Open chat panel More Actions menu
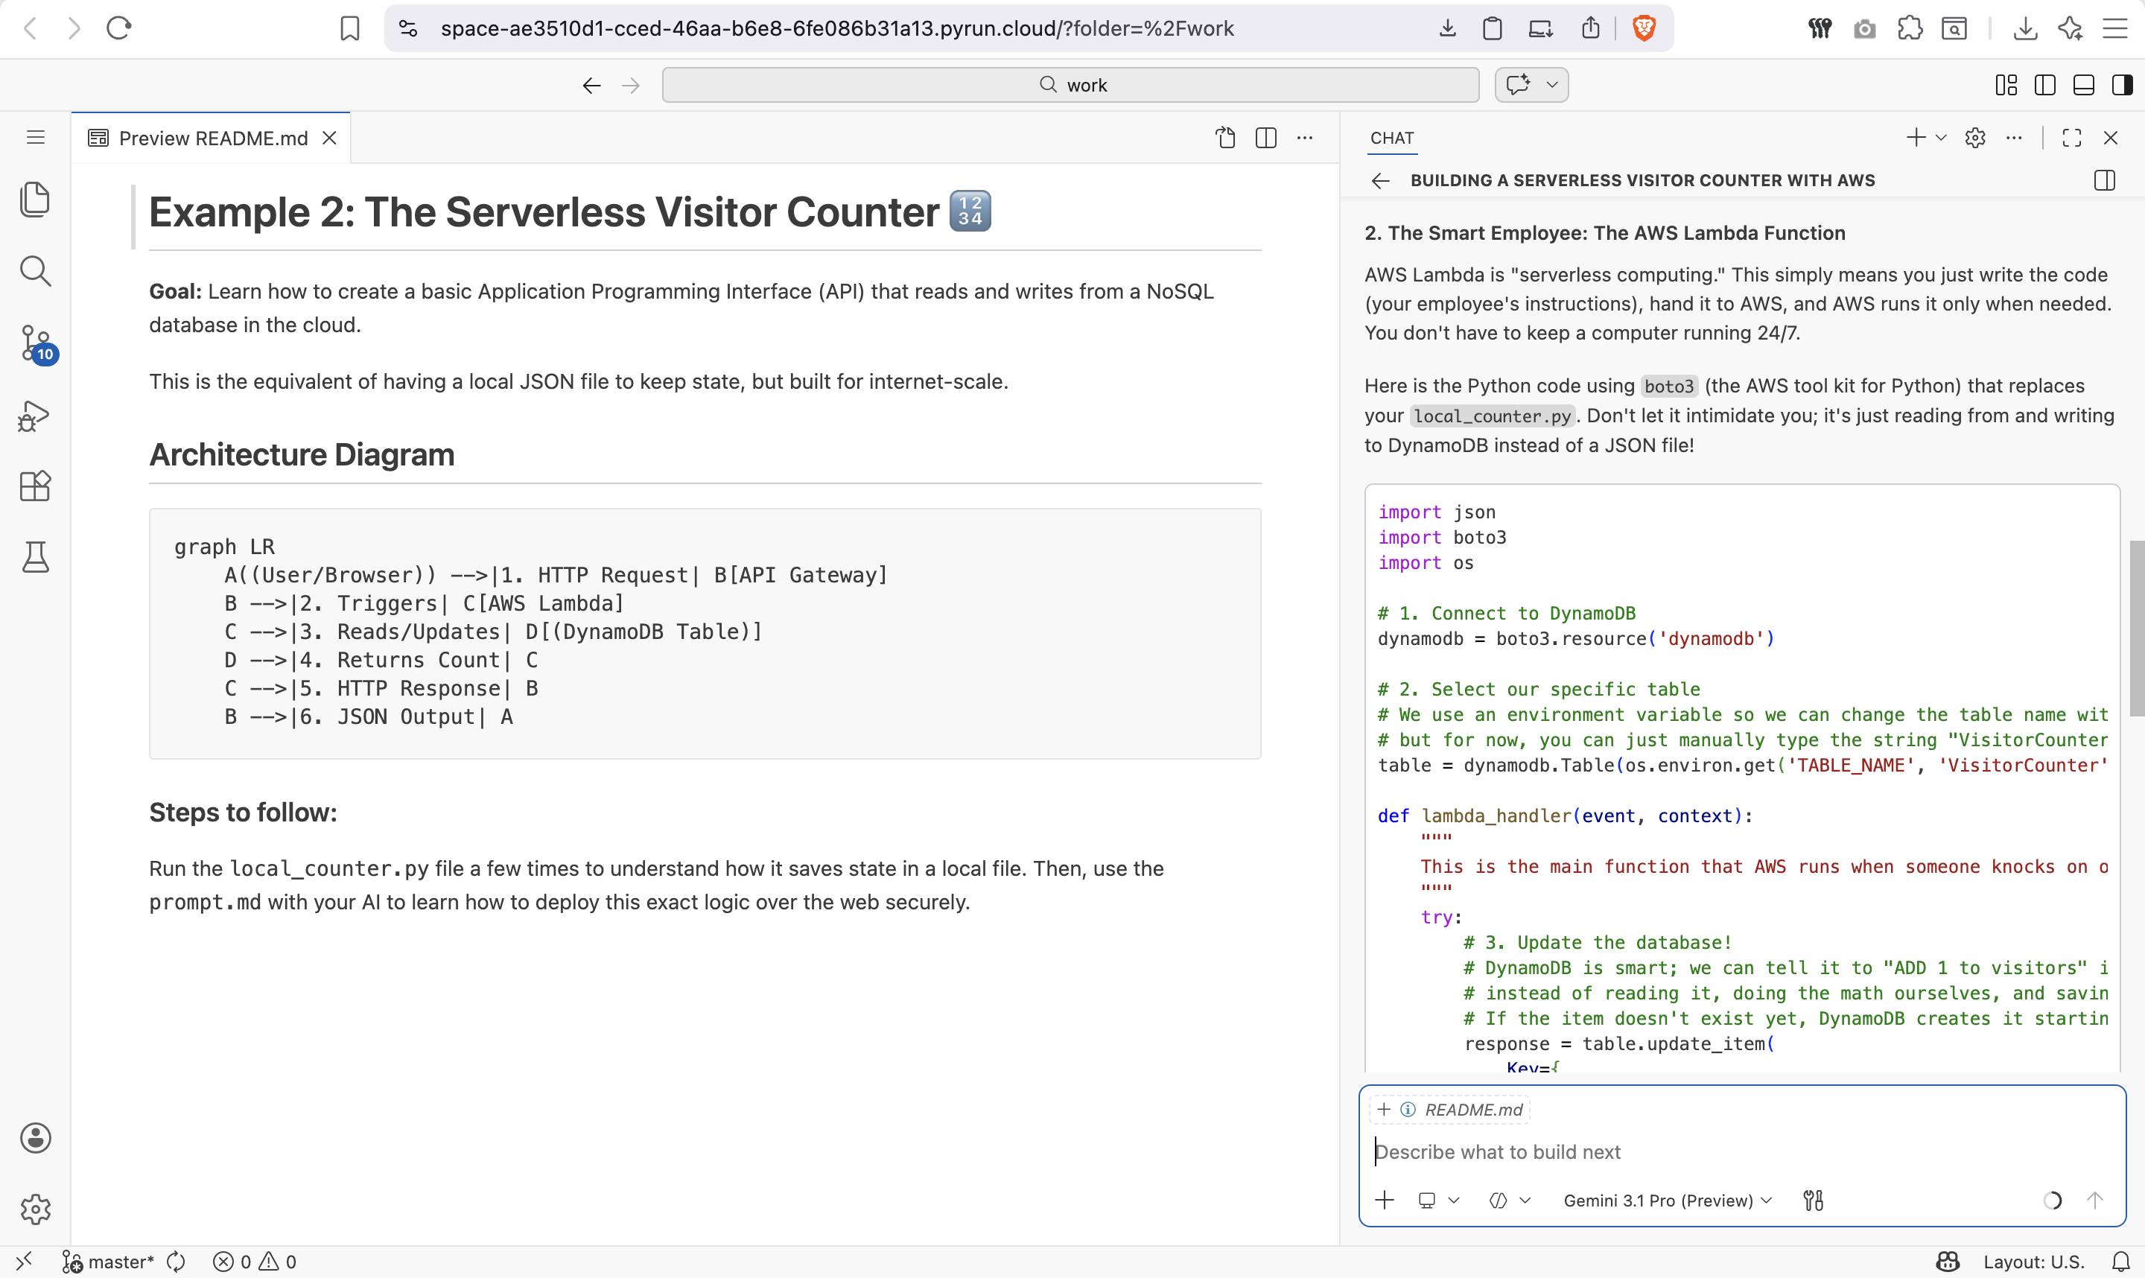The height and width of the screenshot is (1278, 2145). pos(2014,138)
